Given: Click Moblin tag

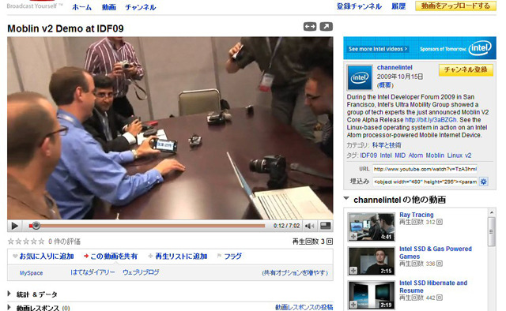Looking at the screenshot, I should coord(435,155).
